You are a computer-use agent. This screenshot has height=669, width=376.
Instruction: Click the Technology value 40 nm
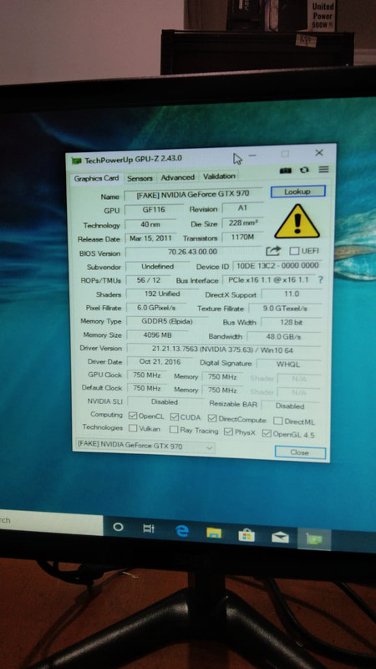151,224
